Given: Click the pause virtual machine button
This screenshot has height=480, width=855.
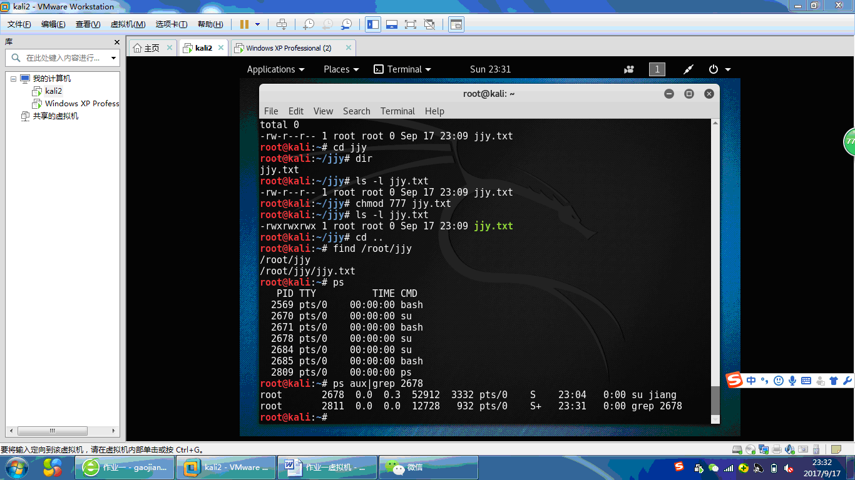Looking at the screenshot, I should 244,24.
